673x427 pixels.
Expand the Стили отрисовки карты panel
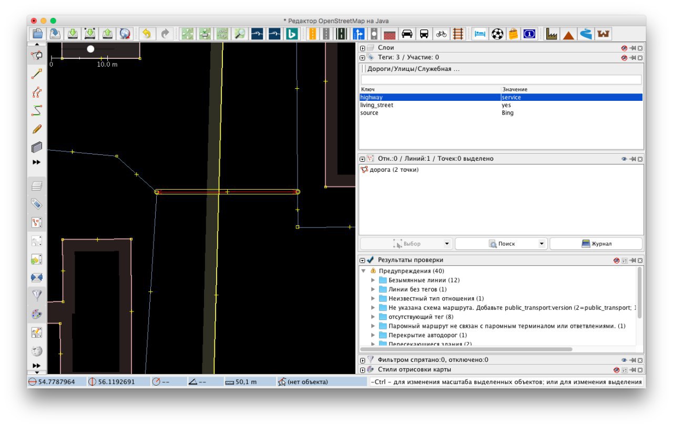pyautogui.click(x=362, y=370)
